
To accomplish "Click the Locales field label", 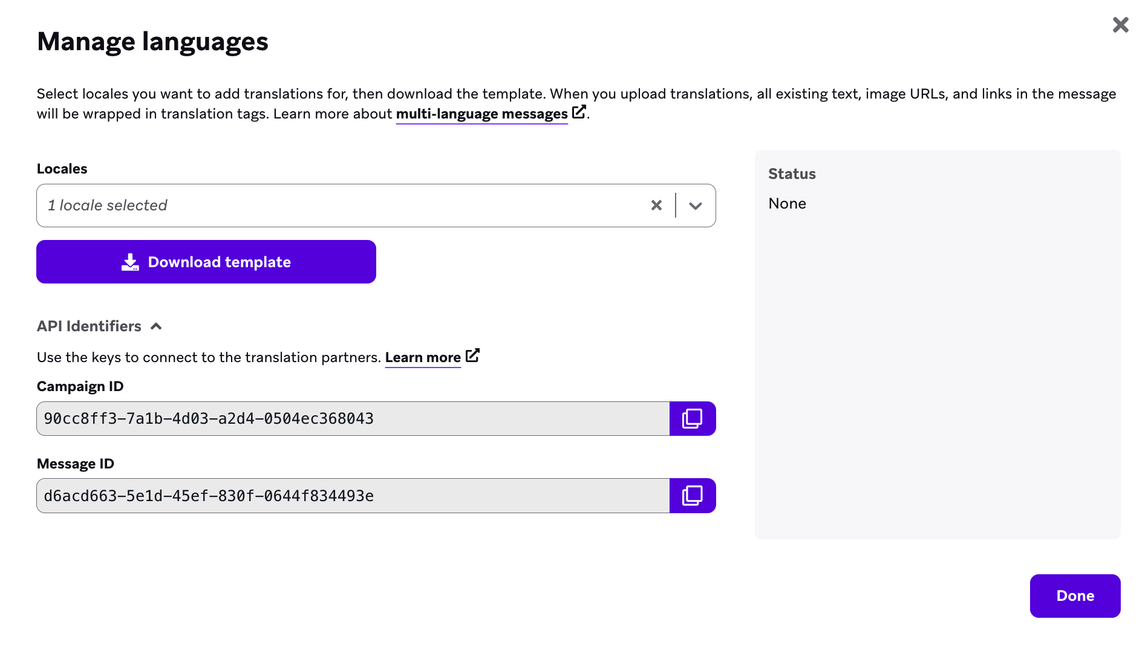I will click(62, 169).
